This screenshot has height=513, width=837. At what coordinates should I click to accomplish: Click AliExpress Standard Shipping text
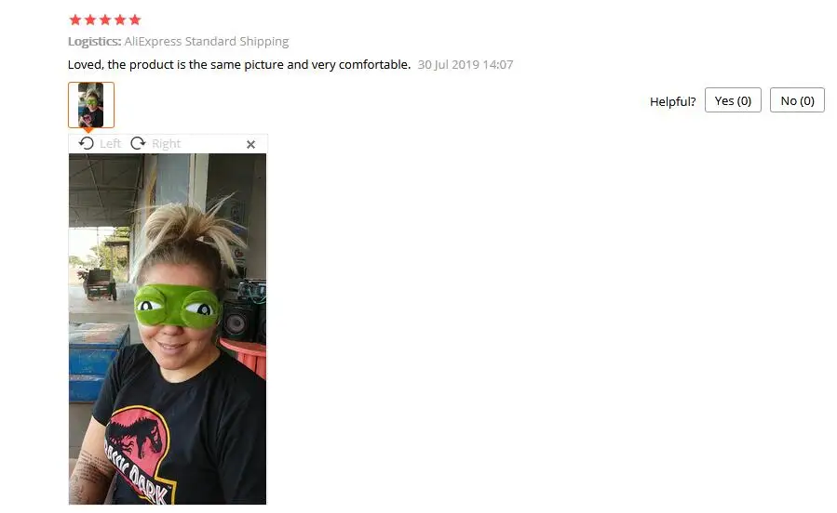pyautogui.click(x=207, y=42)
